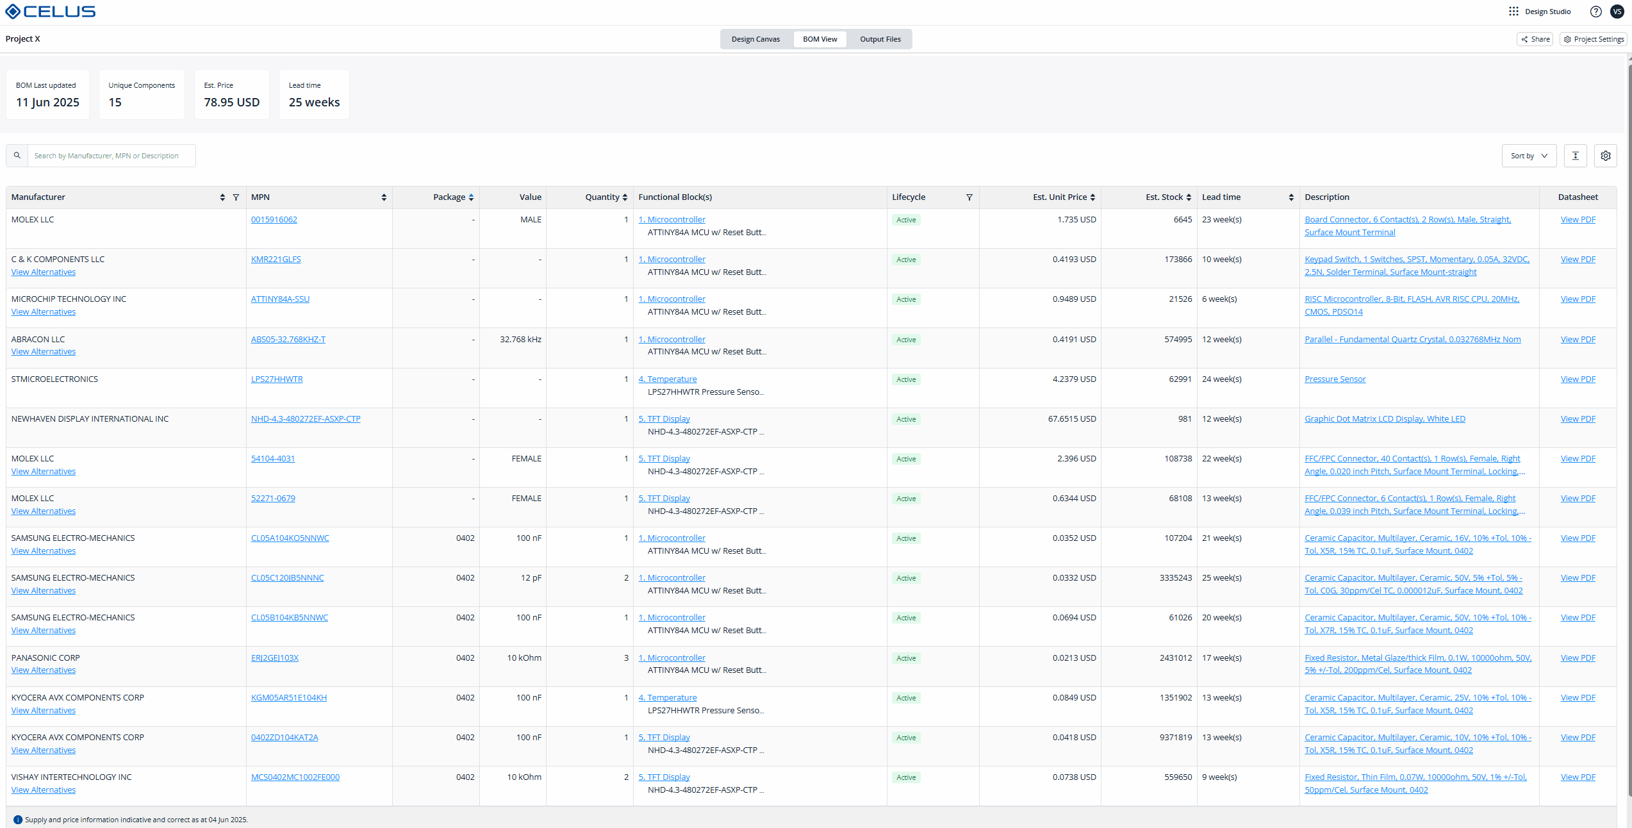Open the Sort by dropdown

tap(1529, 156)
